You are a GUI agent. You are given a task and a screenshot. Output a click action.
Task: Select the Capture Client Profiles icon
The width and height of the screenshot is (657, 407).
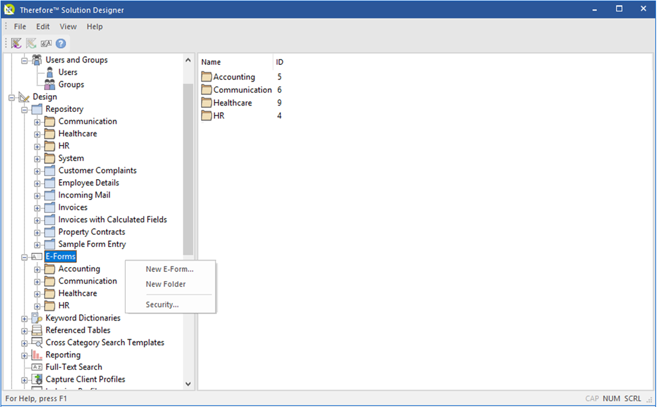point(36,379)
